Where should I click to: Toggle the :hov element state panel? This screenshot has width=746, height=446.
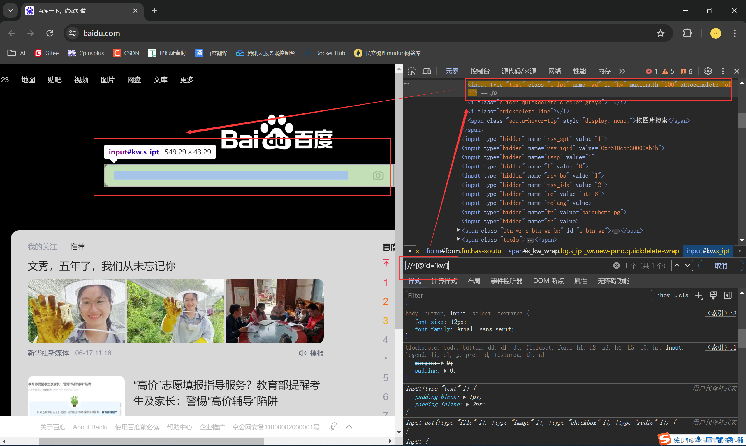663,295
